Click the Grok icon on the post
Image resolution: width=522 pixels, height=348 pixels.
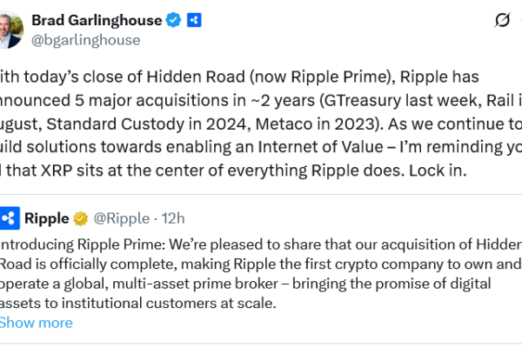point(501,20)
